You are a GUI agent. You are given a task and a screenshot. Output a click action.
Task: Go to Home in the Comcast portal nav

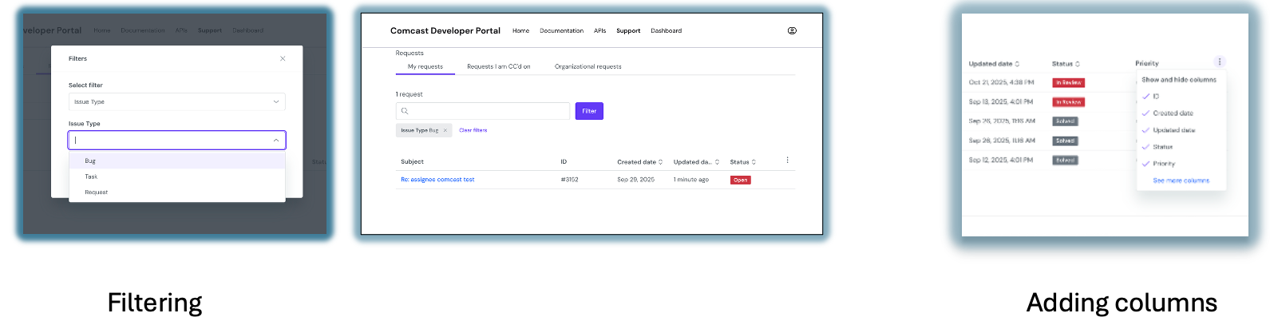click(520, 30)
